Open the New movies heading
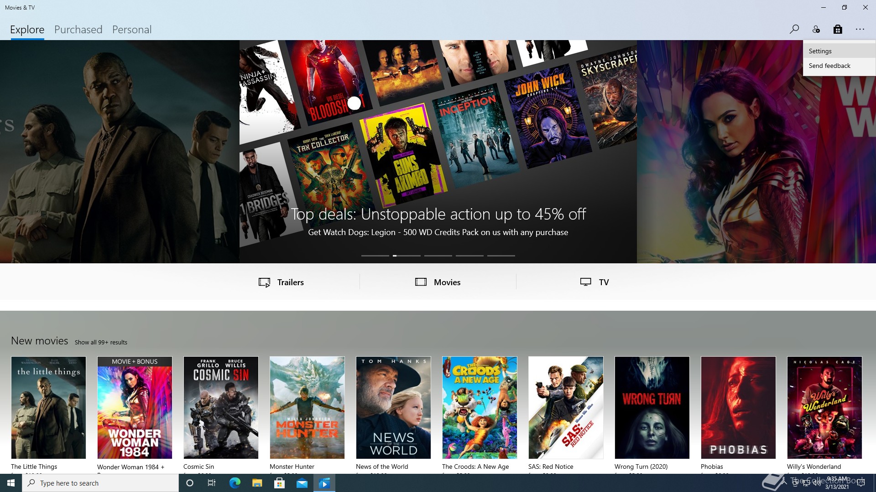876x492 pixels. click(x=40, y=341)
